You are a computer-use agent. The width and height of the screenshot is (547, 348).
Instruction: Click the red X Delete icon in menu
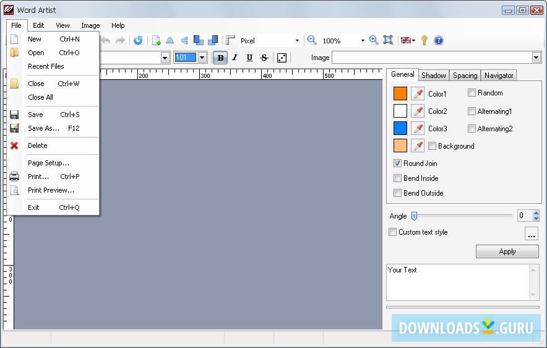tap(14, 146)
